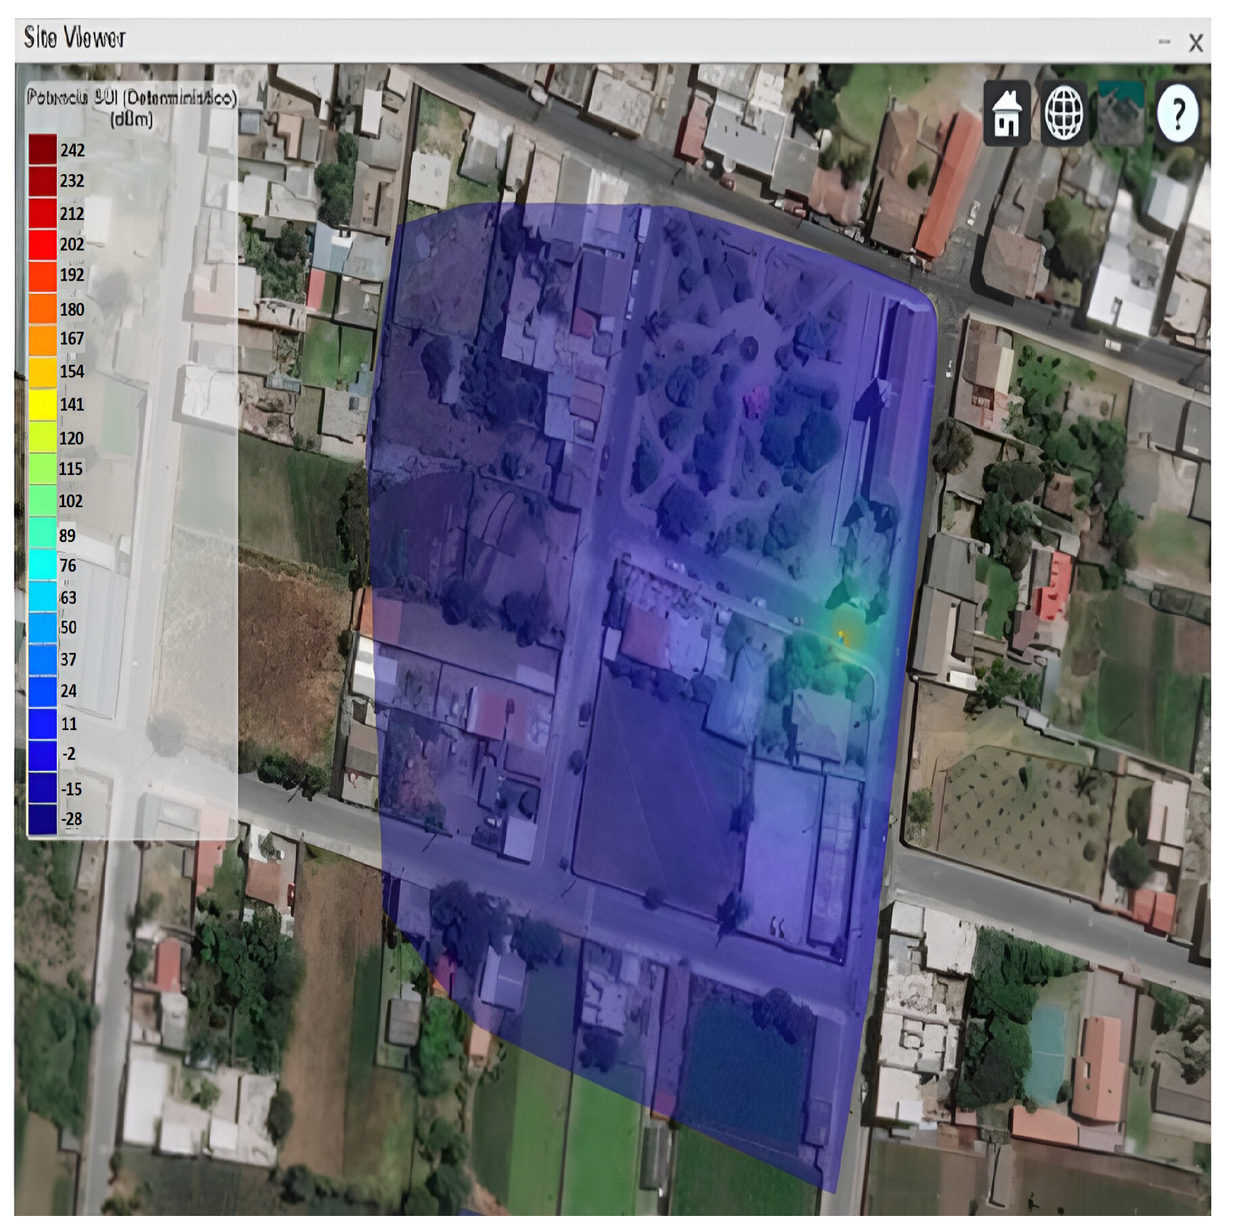Select the 202 red legend swatch
The width and height of the screenshot is (1234, 1232).
(42, 244)
